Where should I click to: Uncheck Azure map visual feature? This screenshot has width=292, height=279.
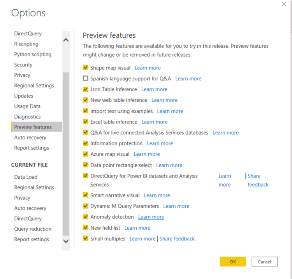point(86,154)
